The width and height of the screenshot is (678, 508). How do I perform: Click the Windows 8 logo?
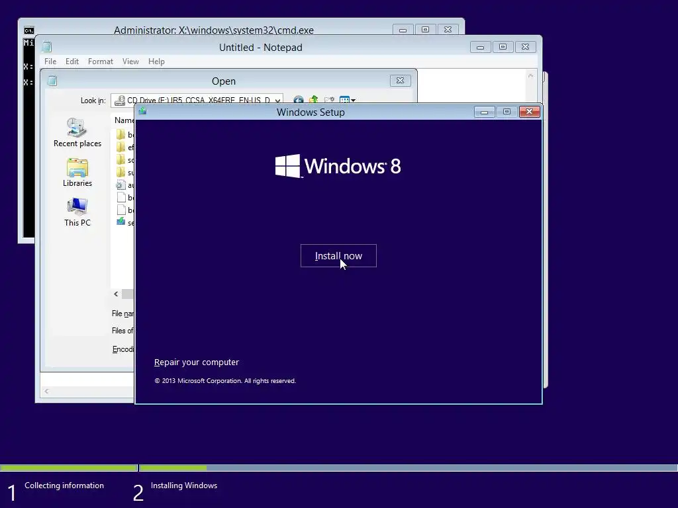(x=338, y=166)
